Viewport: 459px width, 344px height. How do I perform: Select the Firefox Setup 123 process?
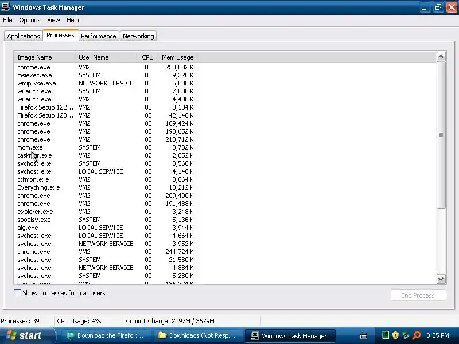106,115
